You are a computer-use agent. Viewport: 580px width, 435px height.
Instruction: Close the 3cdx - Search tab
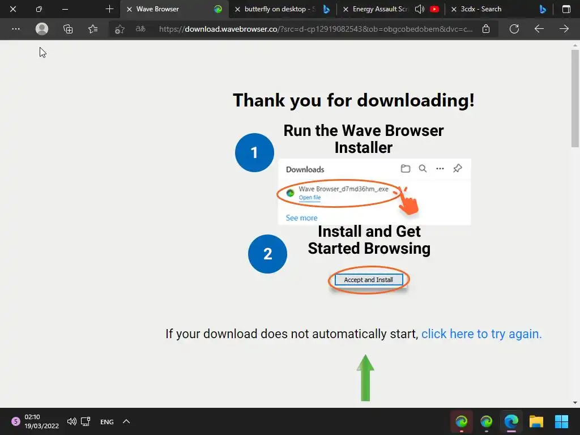click(x=454, y=9)
